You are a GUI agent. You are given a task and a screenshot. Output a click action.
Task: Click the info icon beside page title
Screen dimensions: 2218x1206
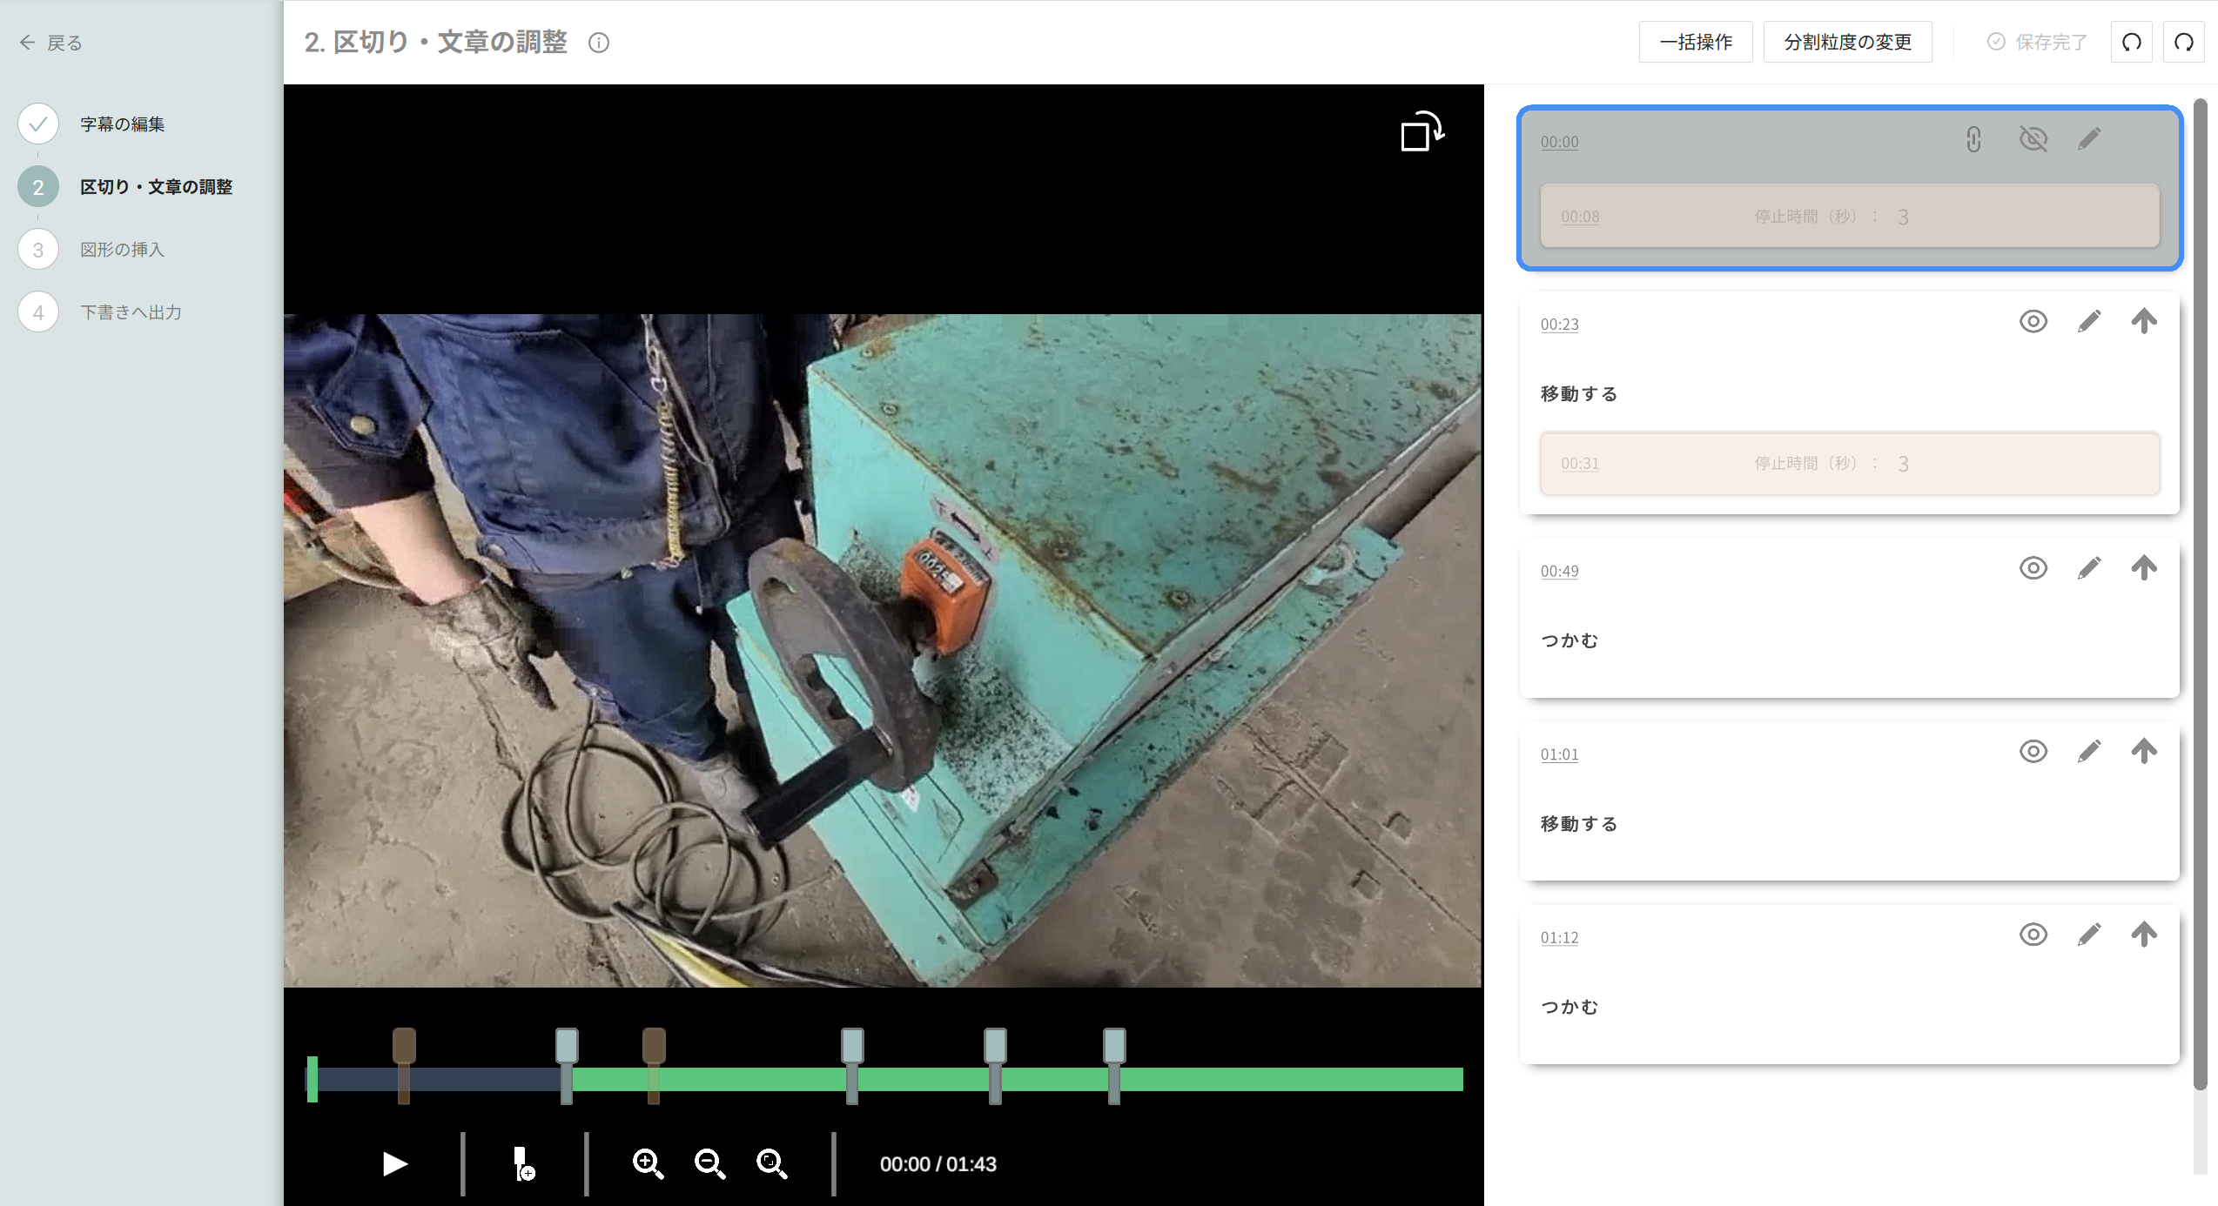click(x=599, y=43)
